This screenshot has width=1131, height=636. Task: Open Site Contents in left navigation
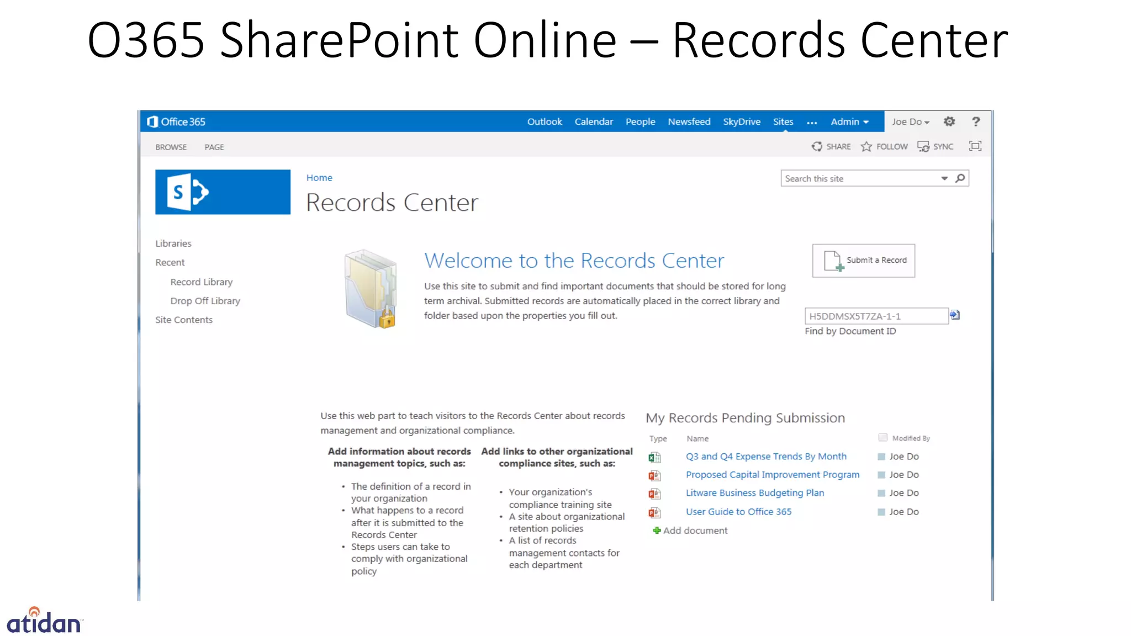[x=183, y=320]
